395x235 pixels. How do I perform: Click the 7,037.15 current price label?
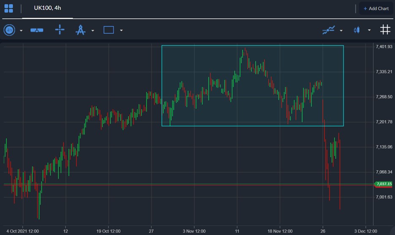click(x=384, y=184)
